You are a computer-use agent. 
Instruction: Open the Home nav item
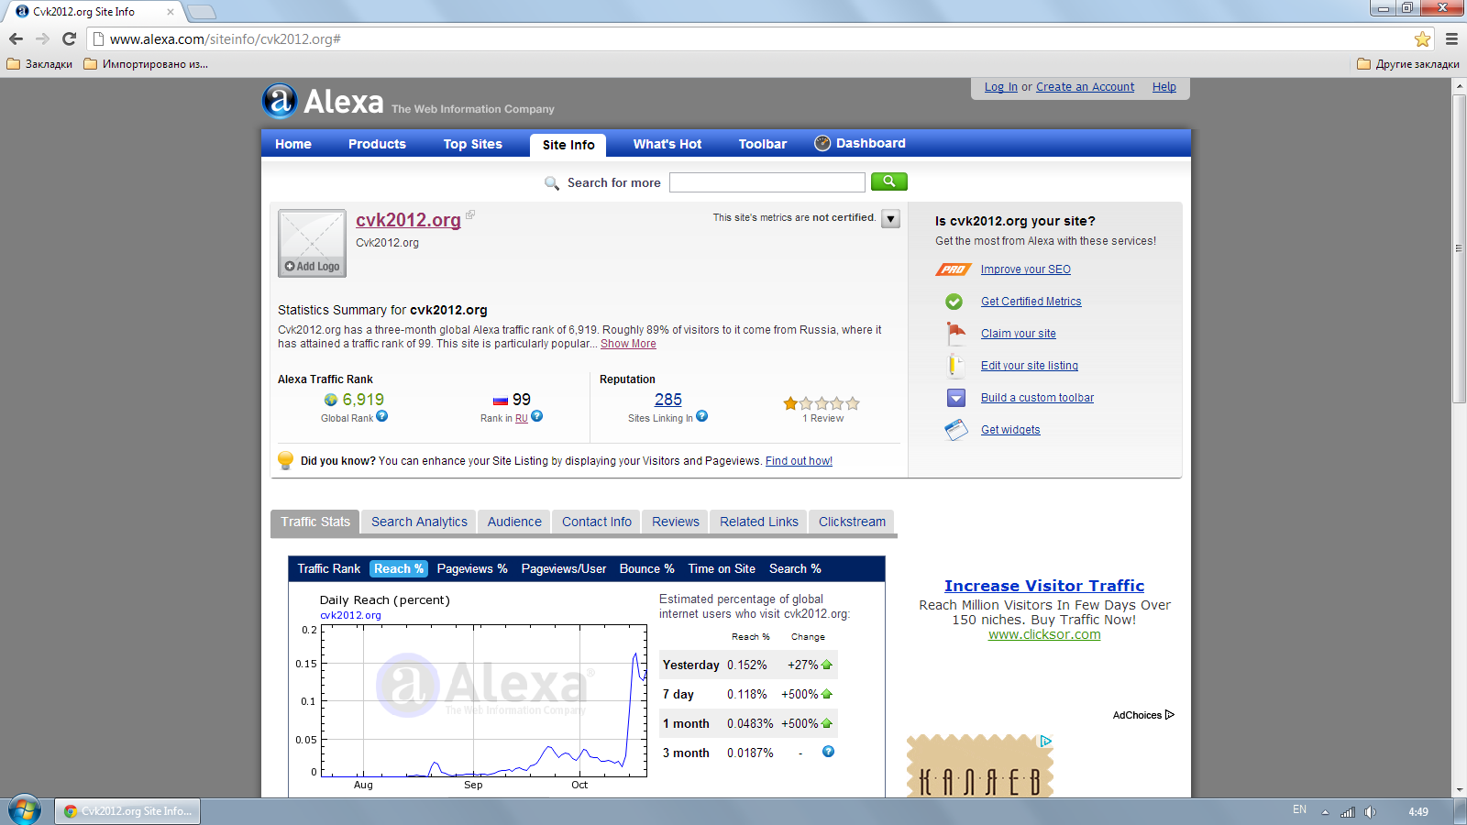tap(293, 144)
